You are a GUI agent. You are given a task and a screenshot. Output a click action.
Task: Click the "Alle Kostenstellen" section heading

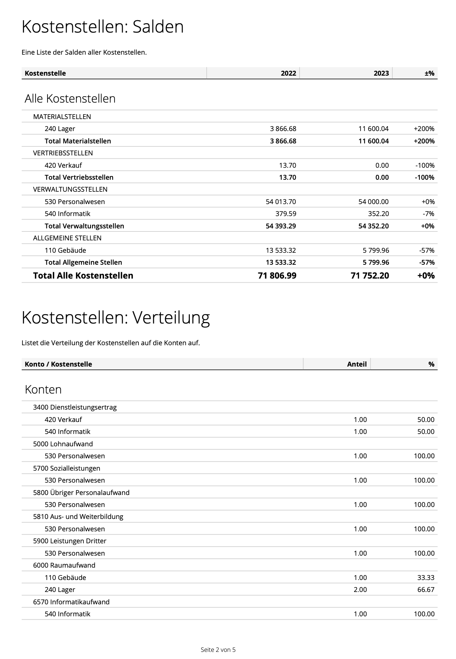tap(70, 99)
